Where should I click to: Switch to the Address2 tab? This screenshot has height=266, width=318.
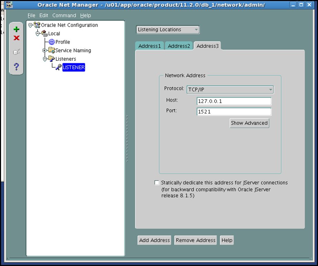[x=179, y=46]
